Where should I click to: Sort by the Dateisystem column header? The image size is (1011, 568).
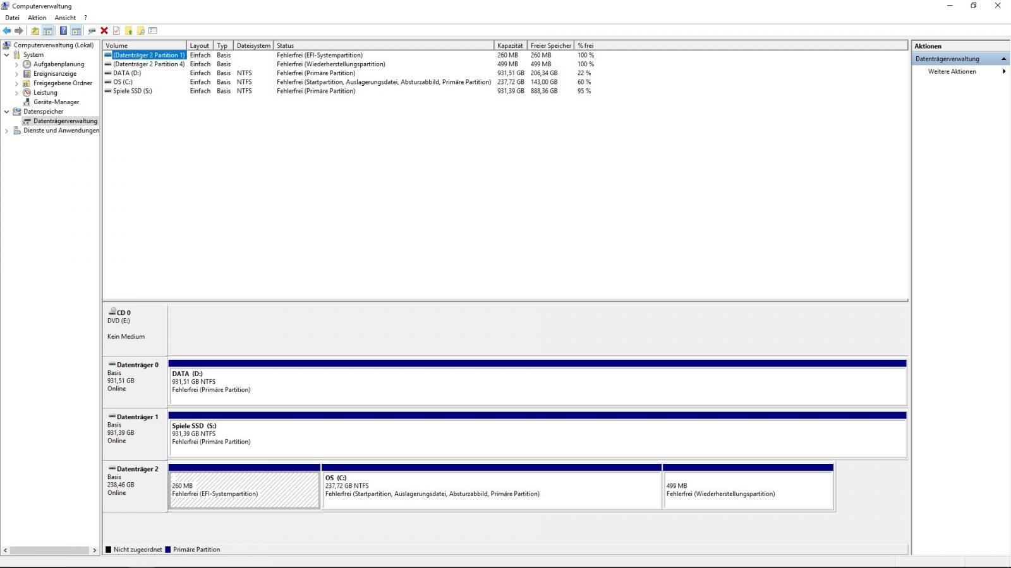[x=254, y=45]
